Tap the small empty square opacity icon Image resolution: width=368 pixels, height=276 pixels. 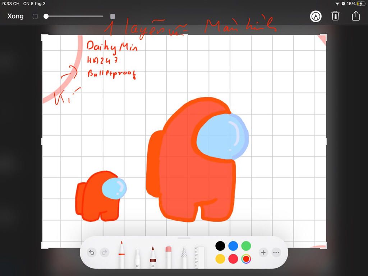coord(35,17)
